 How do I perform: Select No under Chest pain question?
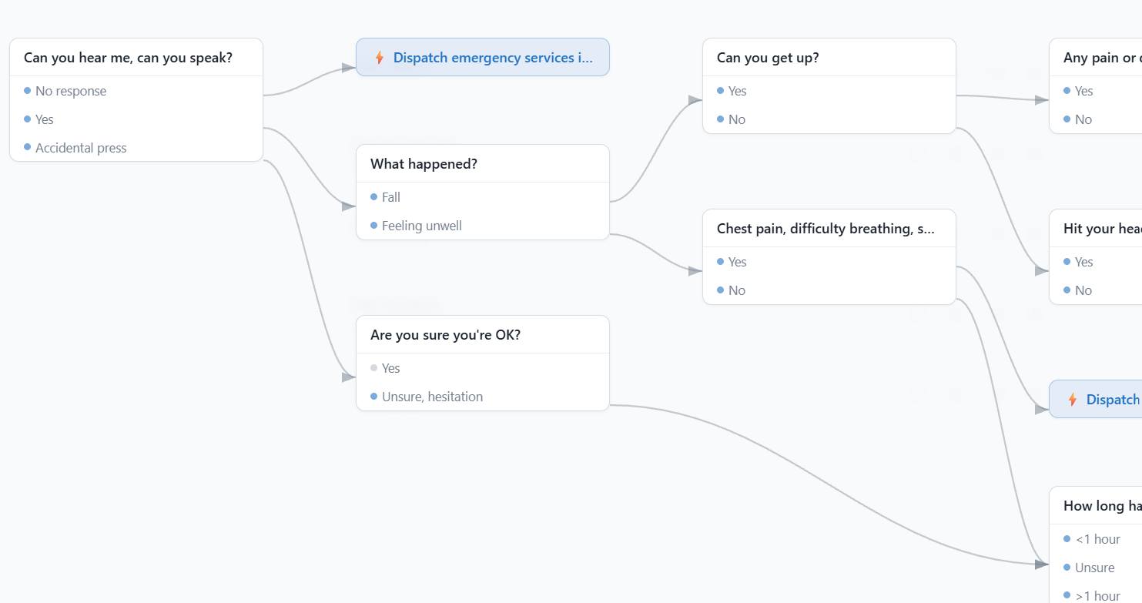pyautogui.click(x=829, y=290)
